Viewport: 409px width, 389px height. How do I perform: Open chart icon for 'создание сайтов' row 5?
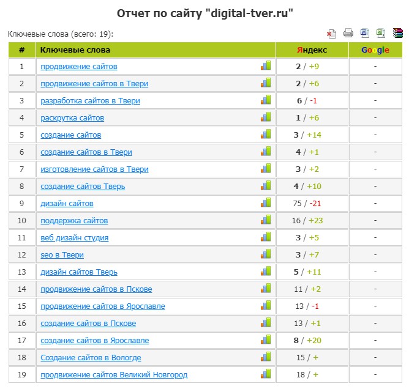(x=266, y=134)
